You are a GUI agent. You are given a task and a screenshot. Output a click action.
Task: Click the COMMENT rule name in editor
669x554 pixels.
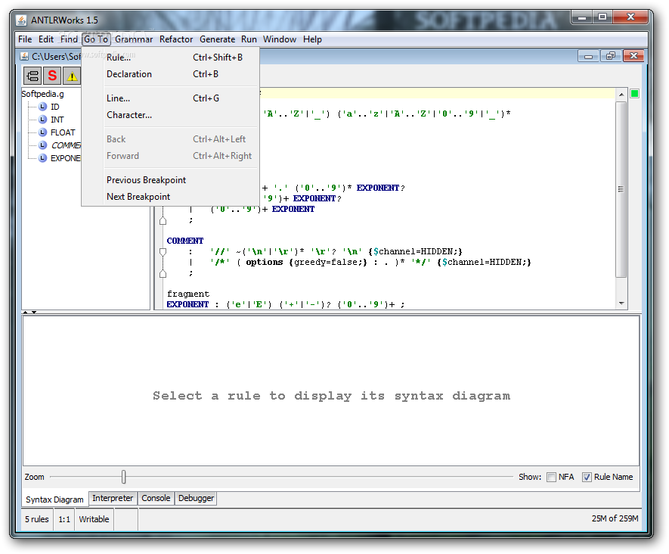184,241
